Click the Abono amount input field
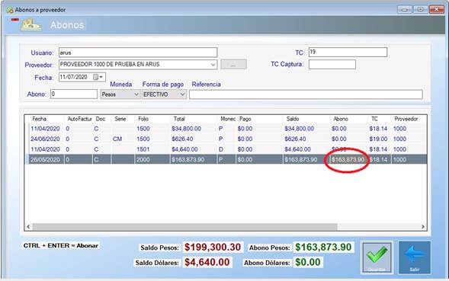The image size is (449, 281). [x=74, y=94]
